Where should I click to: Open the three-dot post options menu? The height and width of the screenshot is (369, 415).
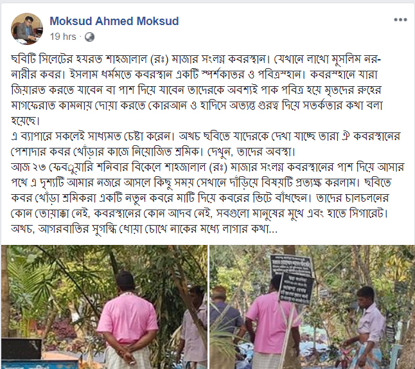(x=400, y=20)
